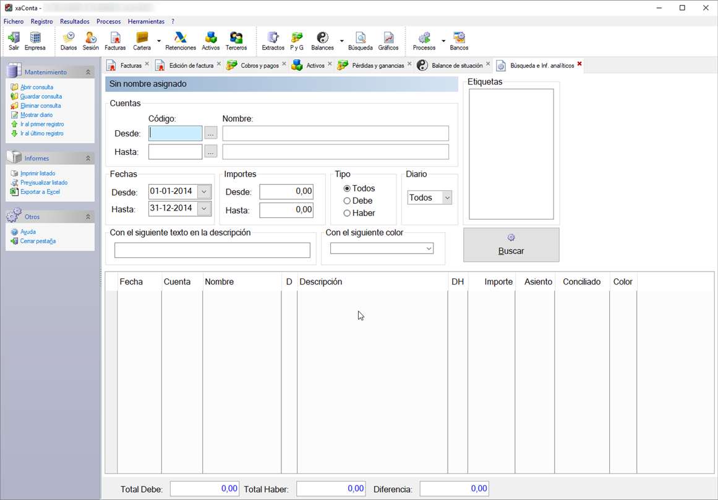This screenshot has width=718, height=500.
Task: Open the Empresa toolbar icon
Action: [x=35, y=41]
